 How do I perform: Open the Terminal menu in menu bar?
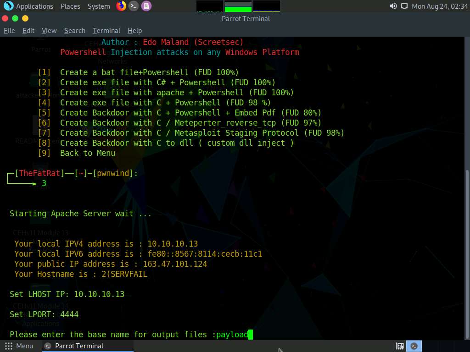click(106, 31)
